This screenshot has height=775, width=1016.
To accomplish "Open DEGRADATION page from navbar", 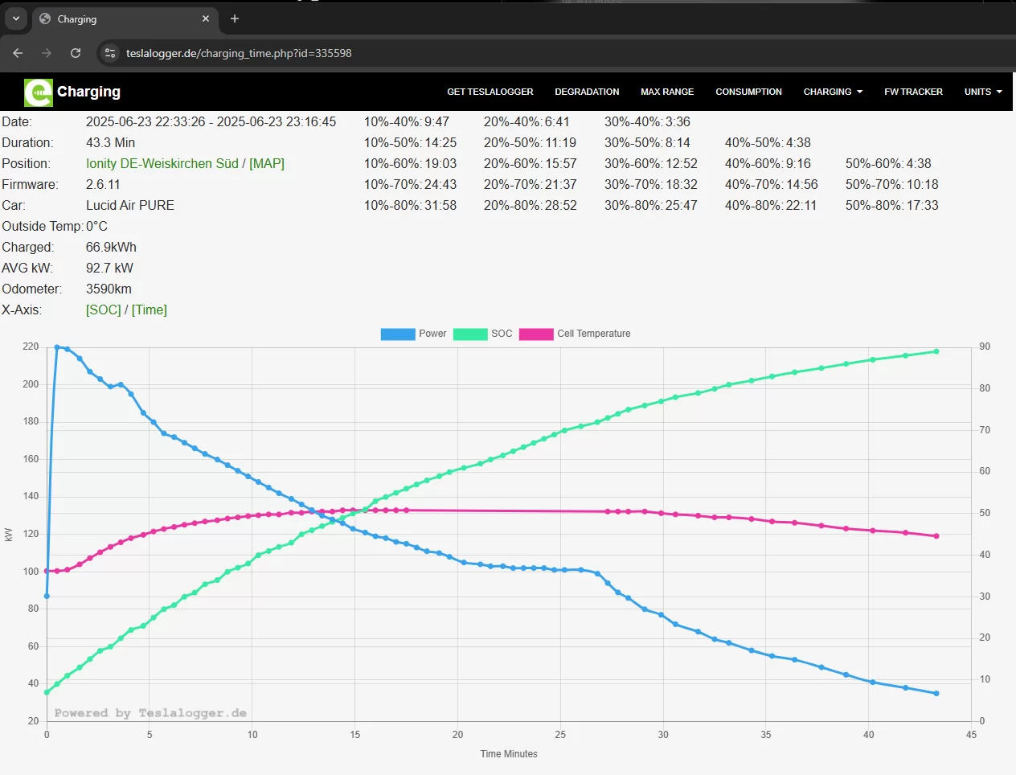I will [587, 92].
